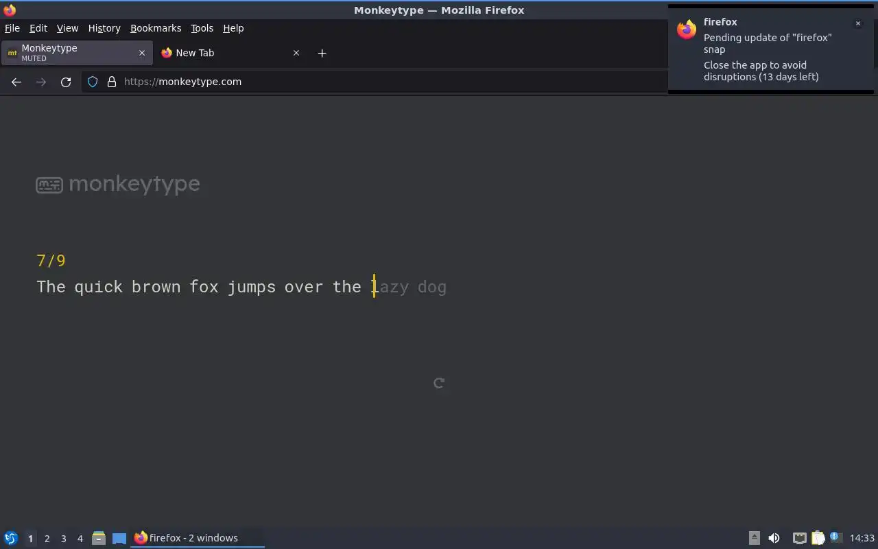Switch to workspace 4
Image resolution: width=878 pixels, height=549 pixels.
[80, 539]
